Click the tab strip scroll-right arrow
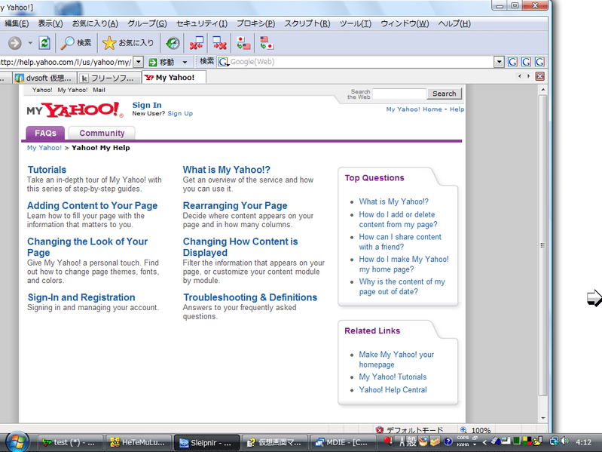Screen dimensions: 602x452 (x=528, y=76)
